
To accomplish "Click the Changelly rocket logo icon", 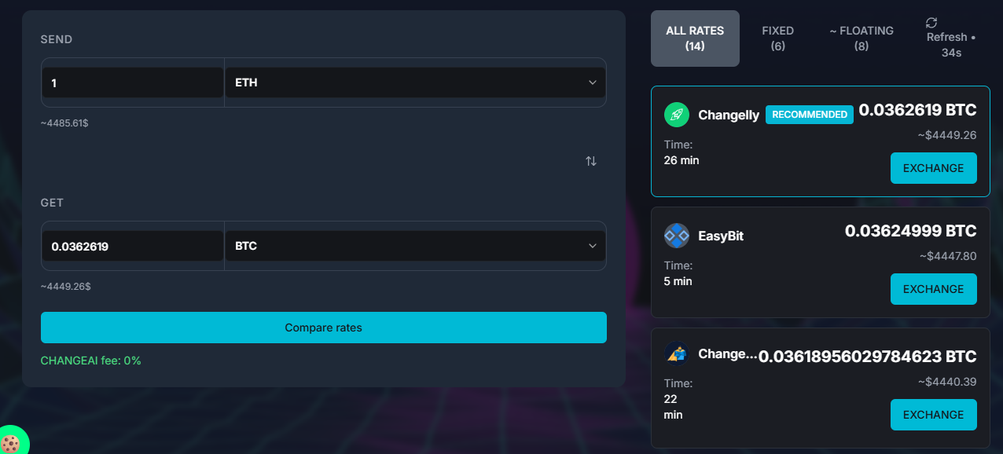I will coord(676,115).
